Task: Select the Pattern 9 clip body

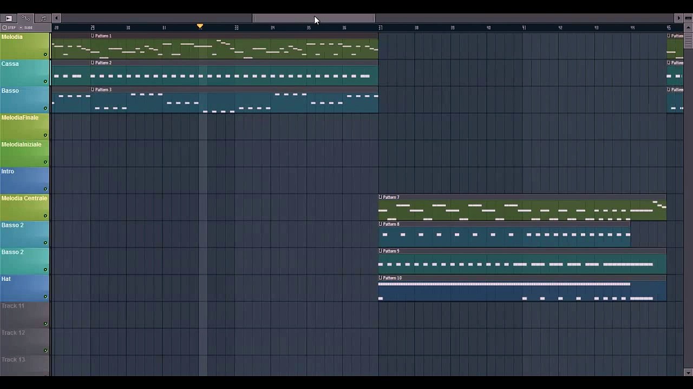Action: (522, 264)
